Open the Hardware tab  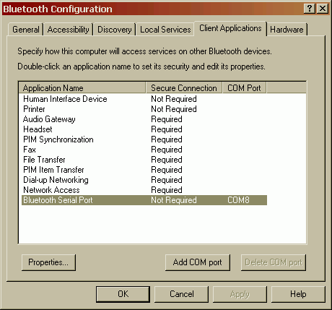pos(287,30)
